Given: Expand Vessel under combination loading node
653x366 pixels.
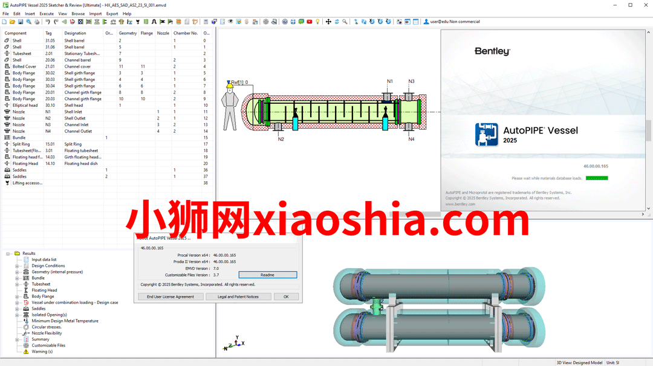Looking at the screenshot, I should click(x=17, y=303).
